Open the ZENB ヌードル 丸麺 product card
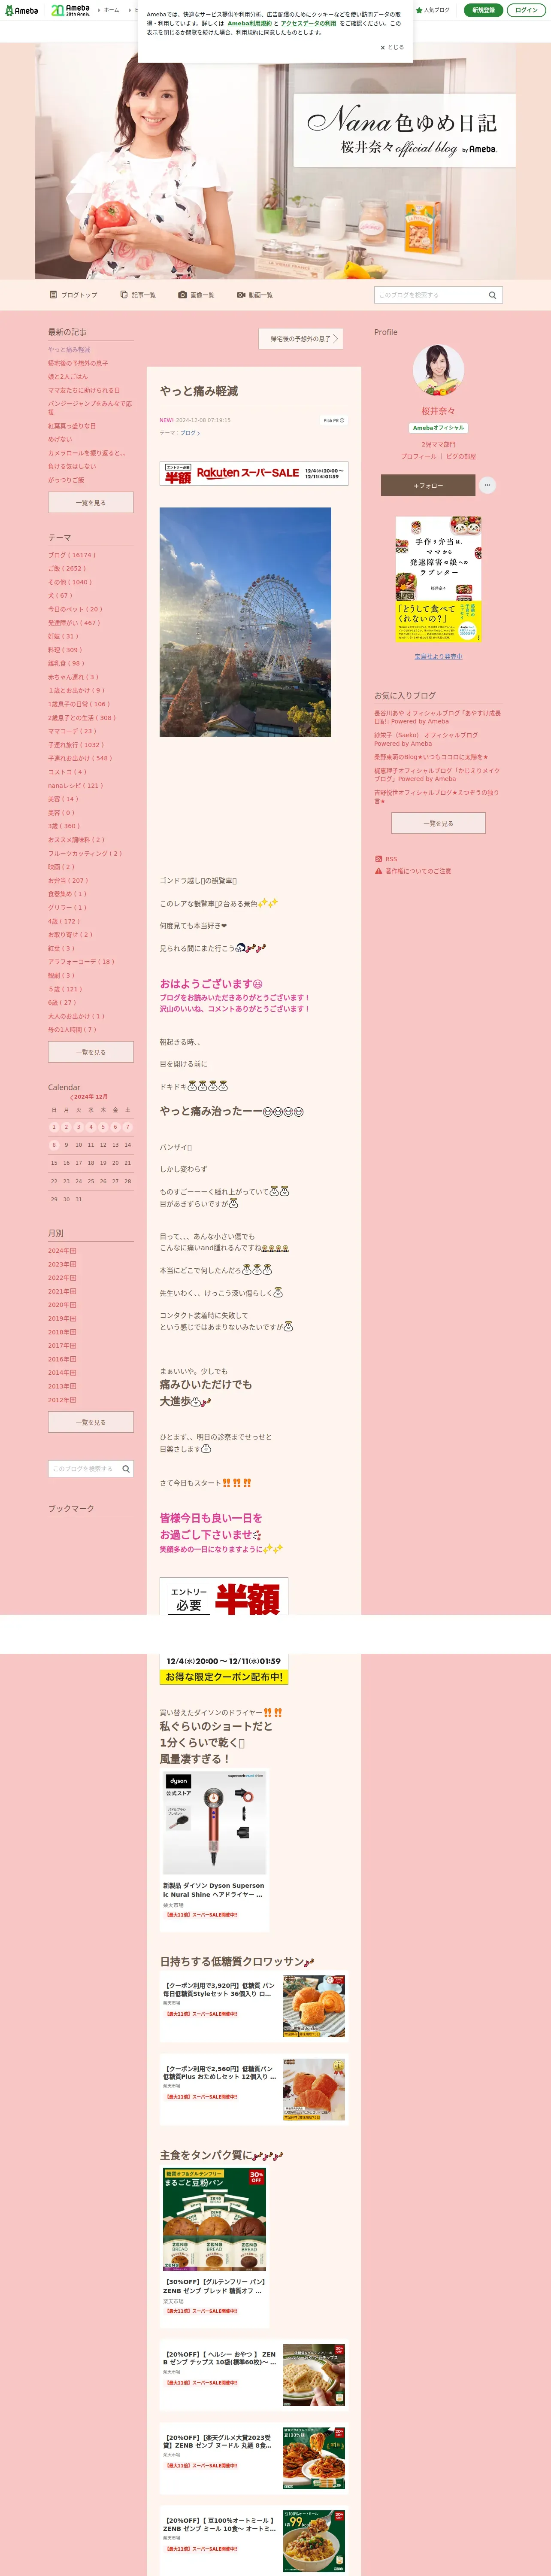The height and width of the screenshot is (2576, 551). pyautogui.click(x=254, y=2458)
